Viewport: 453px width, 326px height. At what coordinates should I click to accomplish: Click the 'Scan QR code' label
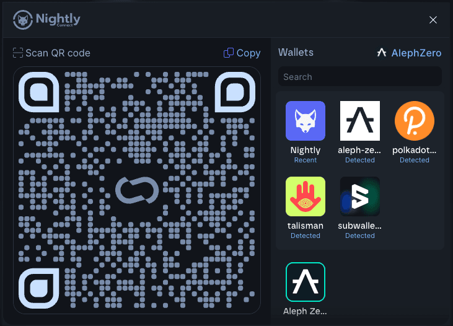point(58,53)
